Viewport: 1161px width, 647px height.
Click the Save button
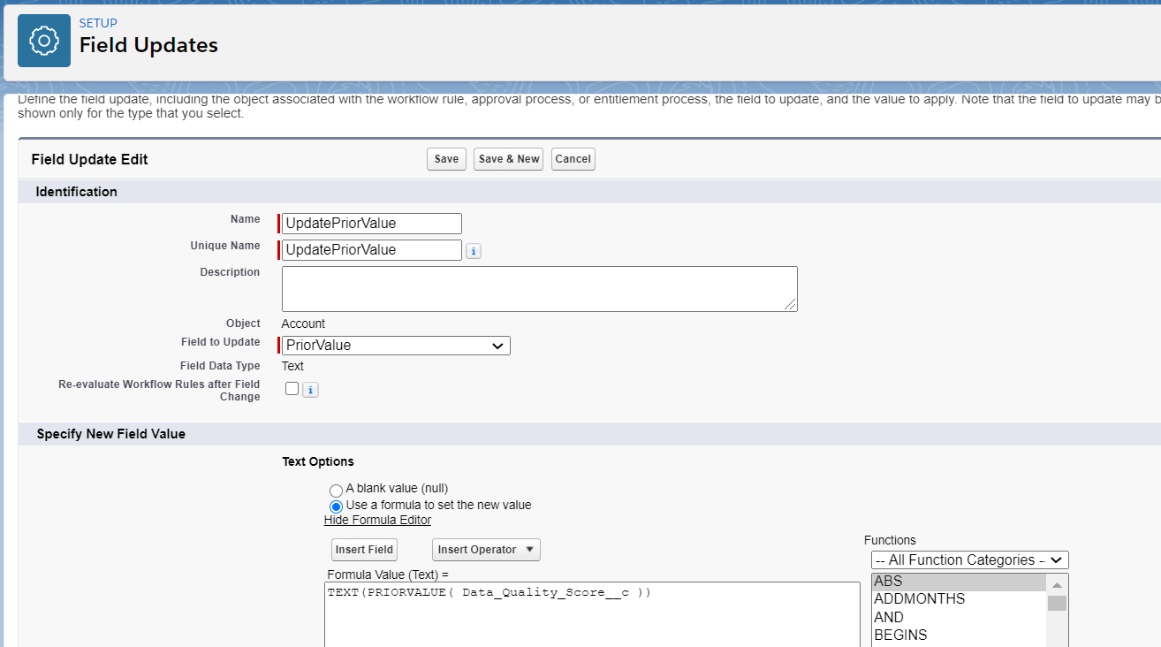[445, 159]
